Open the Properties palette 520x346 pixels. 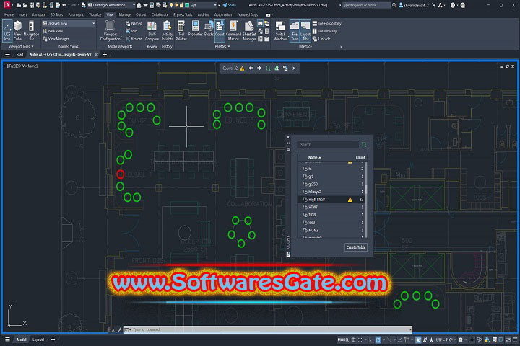(195, 29)
